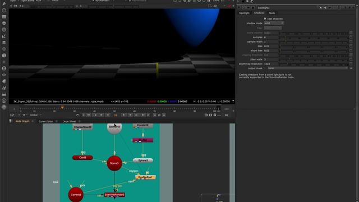Switch to the Dope Sheet tab
359x202 pixels.
click(x=69, y=121)
